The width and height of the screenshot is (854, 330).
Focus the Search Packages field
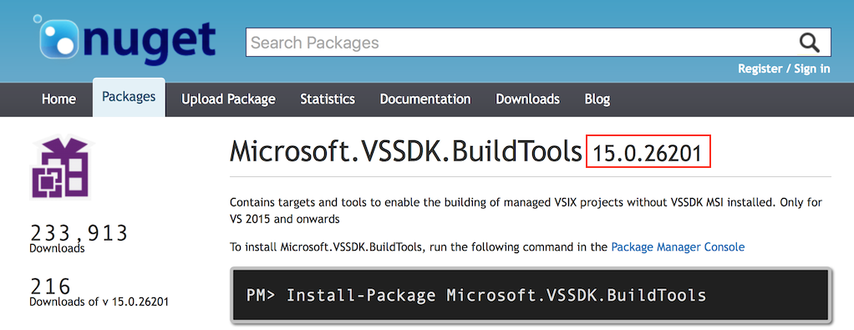(537, 43)
